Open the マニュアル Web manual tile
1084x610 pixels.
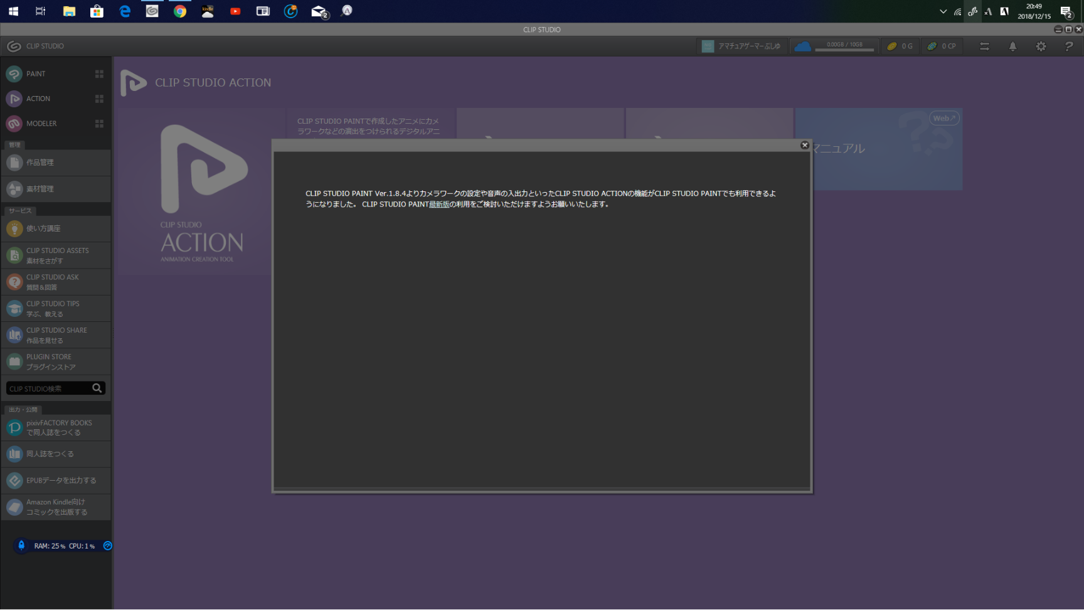tap(879, 149)
